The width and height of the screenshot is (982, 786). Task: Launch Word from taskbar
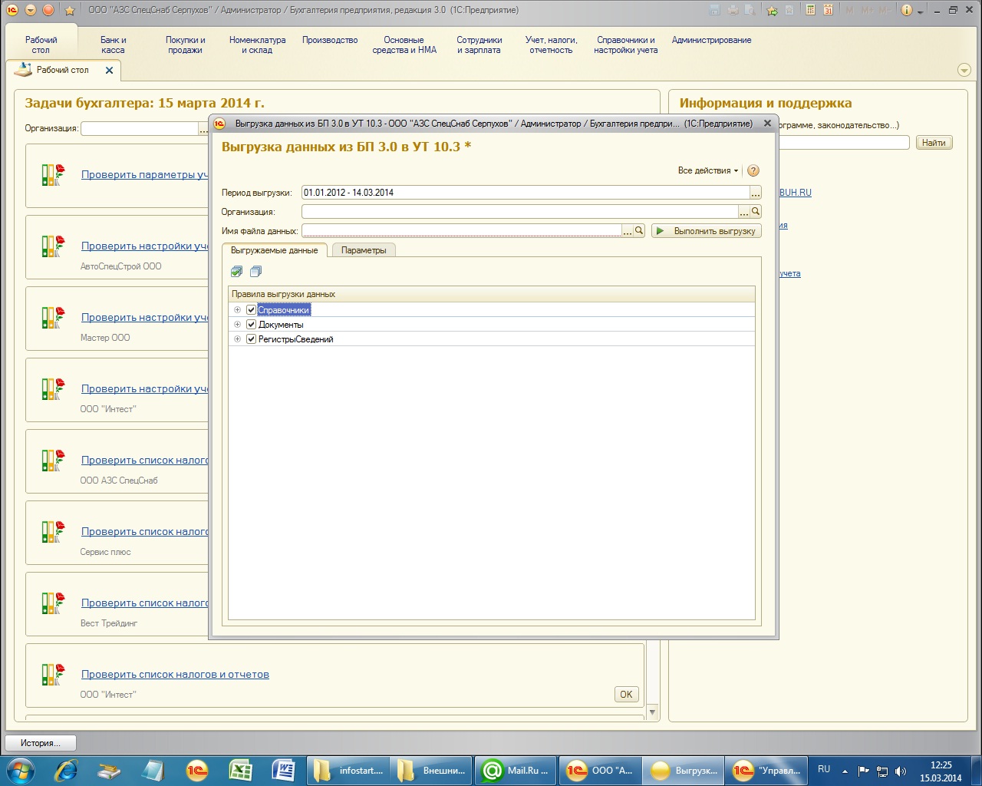[284, 770]
